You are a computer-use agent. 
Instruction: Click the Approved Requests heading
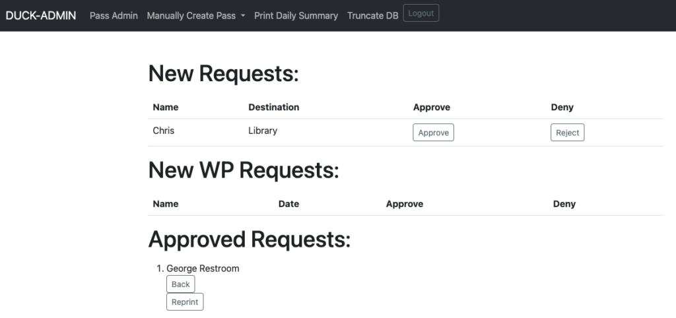click(x=249, y=239)
